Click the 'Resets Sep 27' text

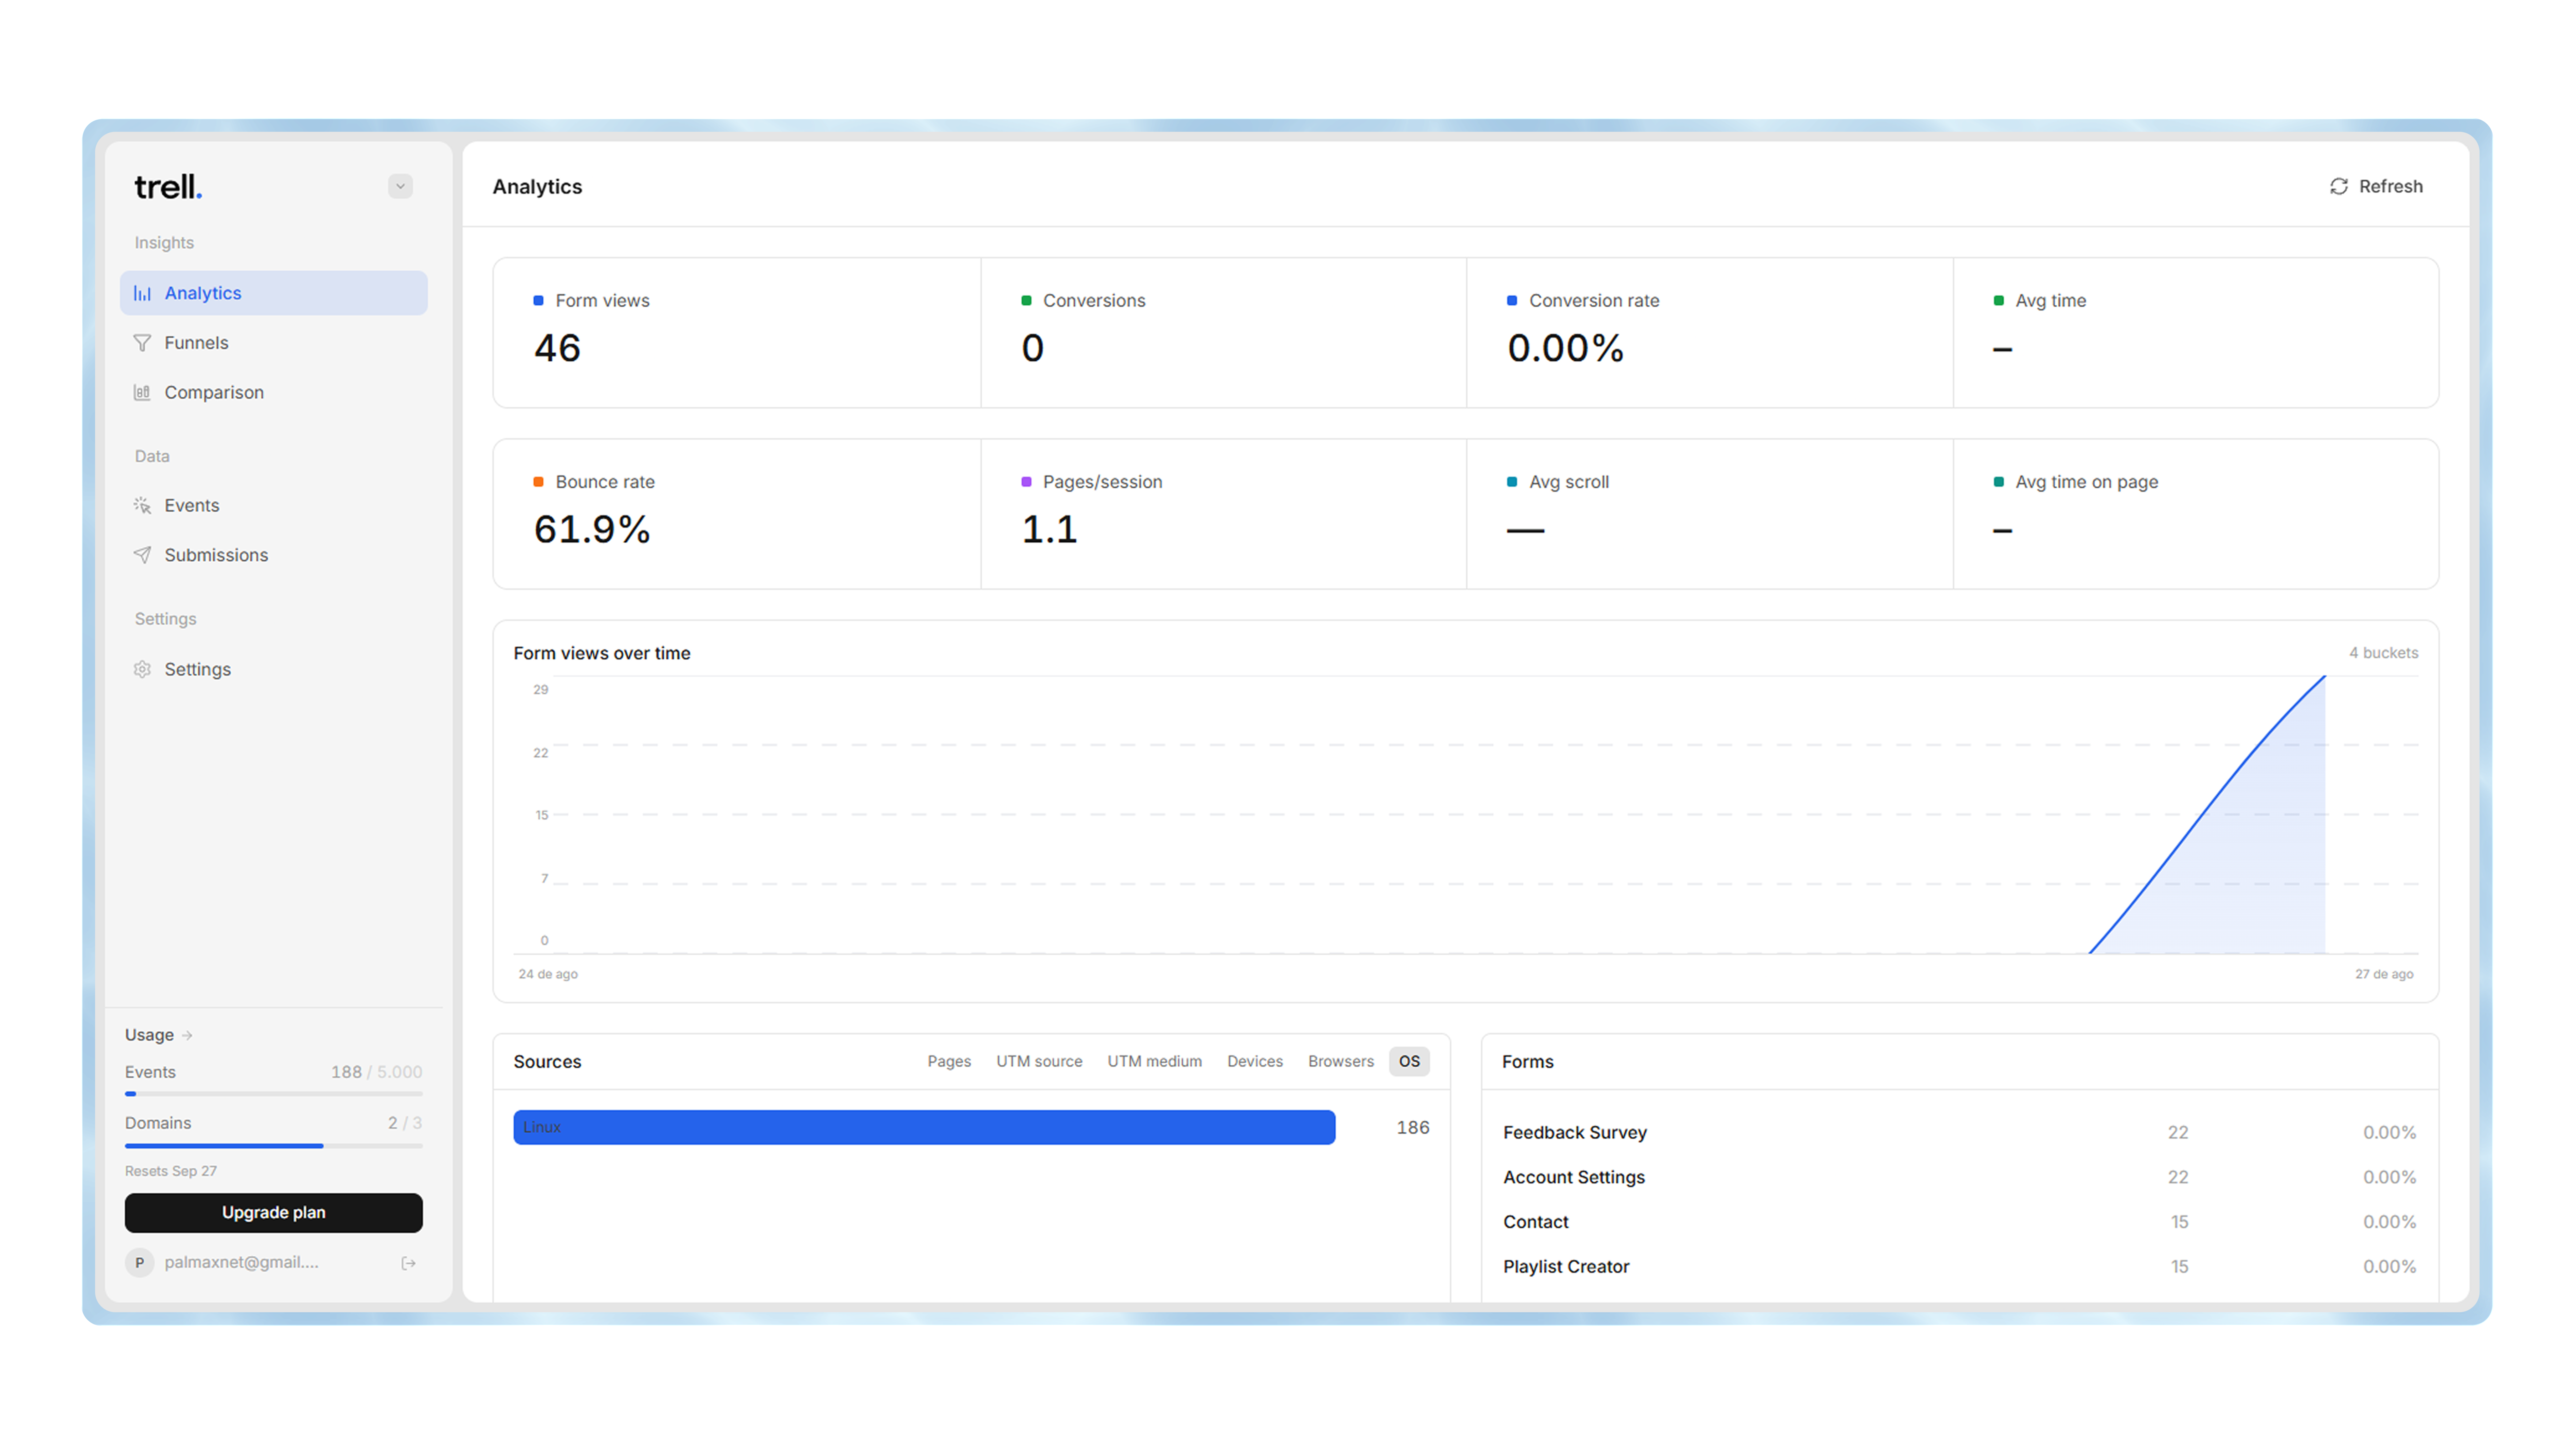pos(171,1171)
